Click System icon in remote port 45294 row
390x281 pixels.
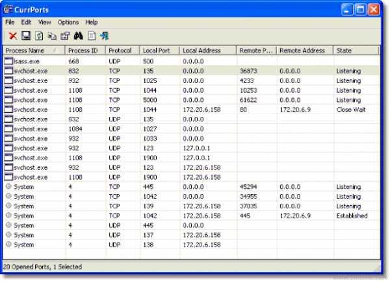coord(8,186)
